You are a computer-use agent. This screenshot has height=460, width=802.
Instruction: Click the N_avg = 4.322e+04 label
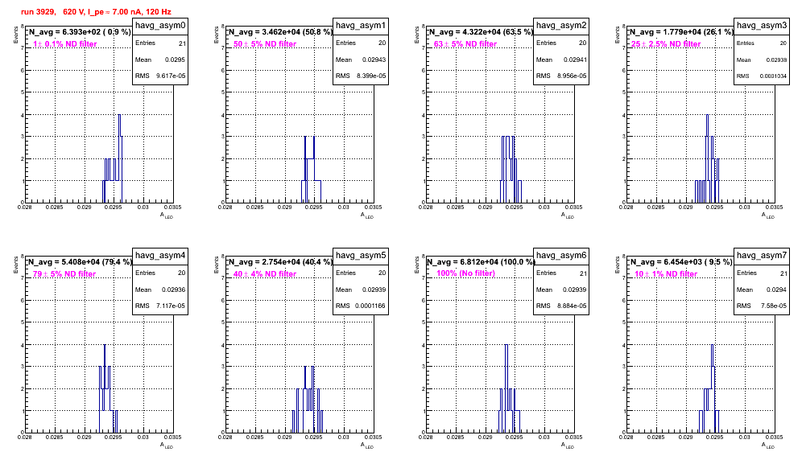(x=481, y=31)
